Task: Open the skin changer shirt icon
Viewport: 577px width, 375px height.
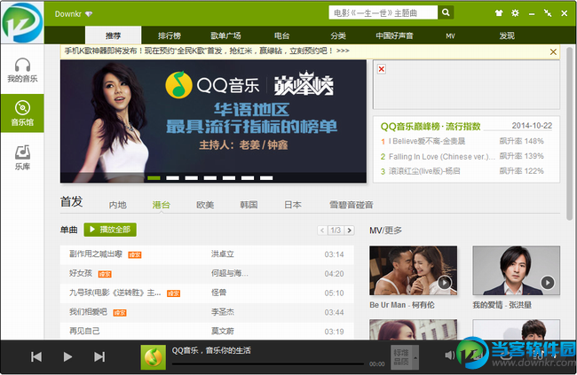Action: tap(499, 13)
